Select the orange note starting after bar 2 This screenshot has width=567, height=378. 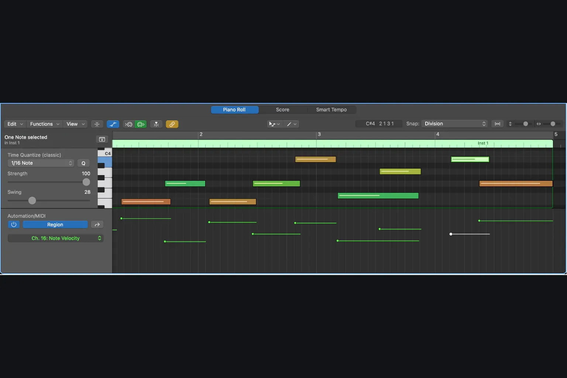[233, 202]
